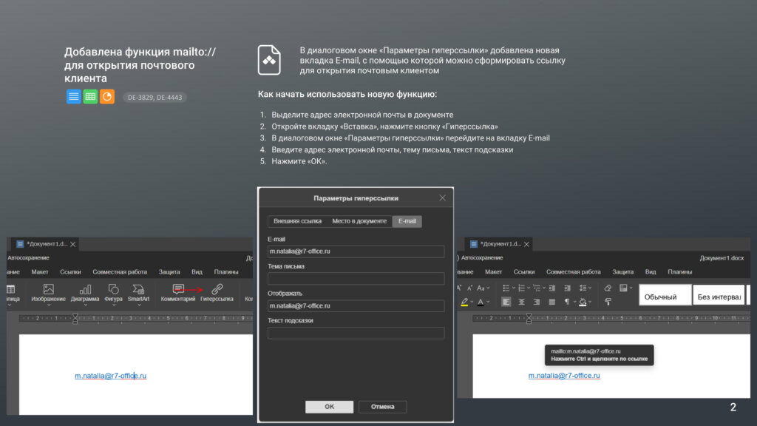Click the yellow highlight color marker

click(x=464, y=302)
